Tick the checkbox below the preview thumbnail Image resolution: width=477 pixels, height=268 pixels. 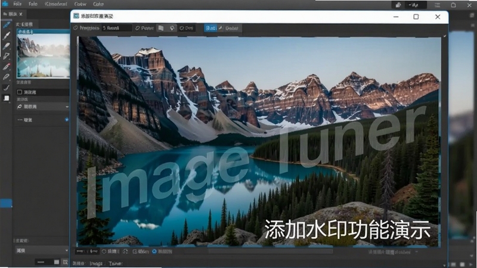point(20,92)
